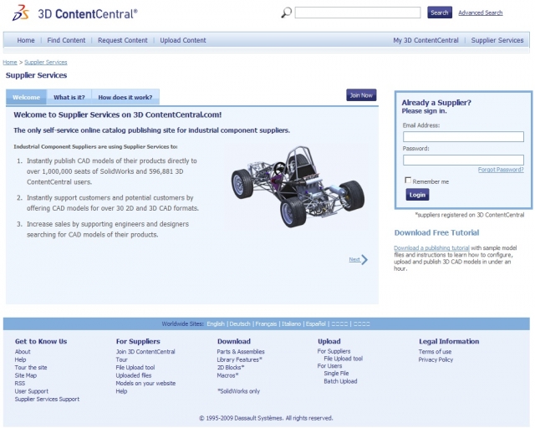The height and width of the screenshot is (428, 535).
Task: Open the How does it work? tab
Action: (125, 97)
